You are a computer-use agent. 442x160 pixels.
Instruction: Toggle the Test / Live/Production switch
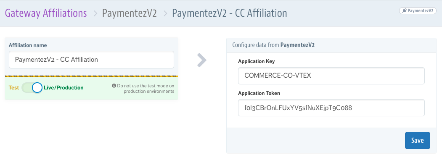(x=32, y=88)
